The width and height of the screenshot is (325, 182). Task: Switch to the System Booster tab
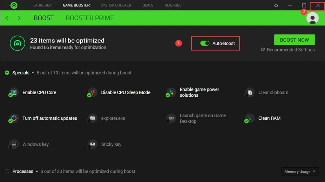coord(116,5)
